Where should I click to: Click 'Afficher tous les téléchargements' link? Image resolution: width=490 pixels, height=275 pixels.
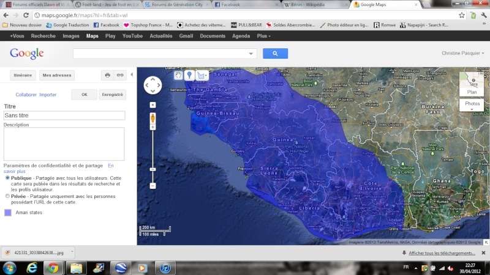[442, 253]
